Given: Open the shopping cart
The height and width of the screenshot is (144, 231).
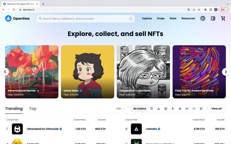Looking at the screenshot, I should pyautogui.click(x=223, y=18).
